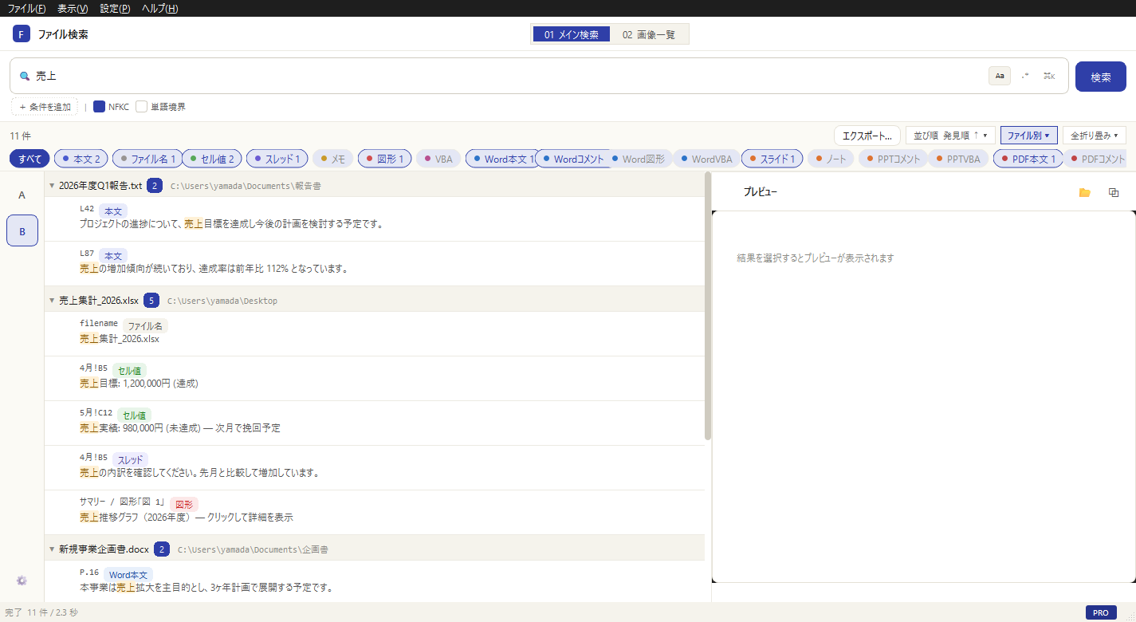Toggle the ファイル名 1 filter chip
This screenshot has width=1136, height=622.
pyautogui.click(x=147, y=159)
